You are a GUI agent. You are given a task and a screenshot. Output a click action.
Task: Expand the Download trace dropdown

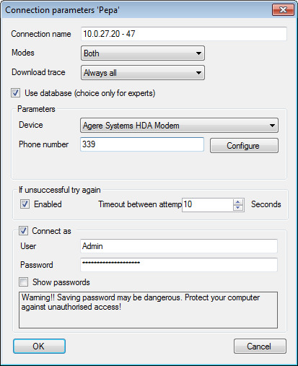(x=143, y=73)
